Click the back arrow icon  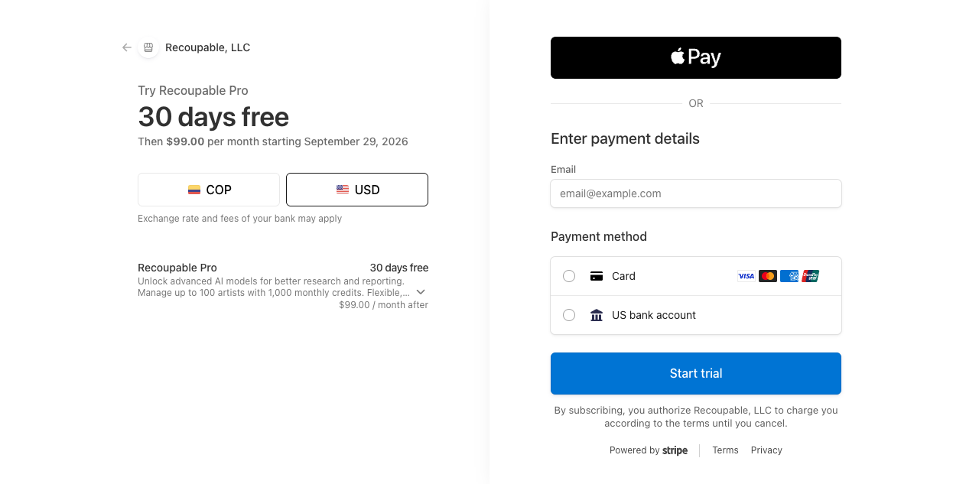[x=127, y=47]
